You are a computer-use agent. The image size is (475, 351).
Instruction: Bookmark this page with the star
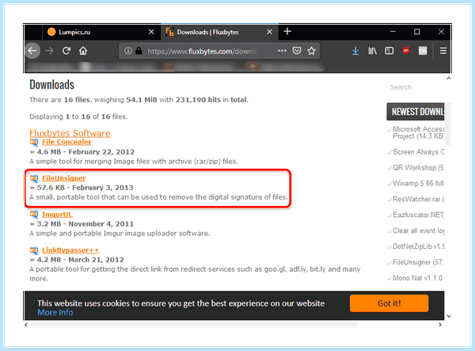(x=311, y=51)
